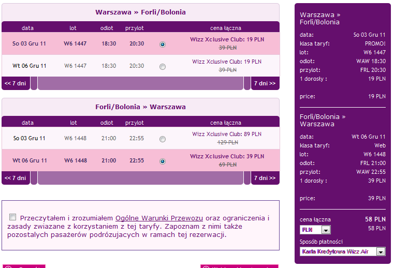Image resolution: width=394 pixels, height=268 pixels.
Task: Click small previous-day tab beside outbound << 7 dni
Action: (34, 83)
